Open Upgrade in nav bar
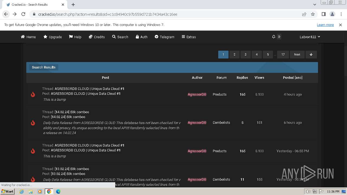Viewport: 347px width, 195px height. pos(53,37)
